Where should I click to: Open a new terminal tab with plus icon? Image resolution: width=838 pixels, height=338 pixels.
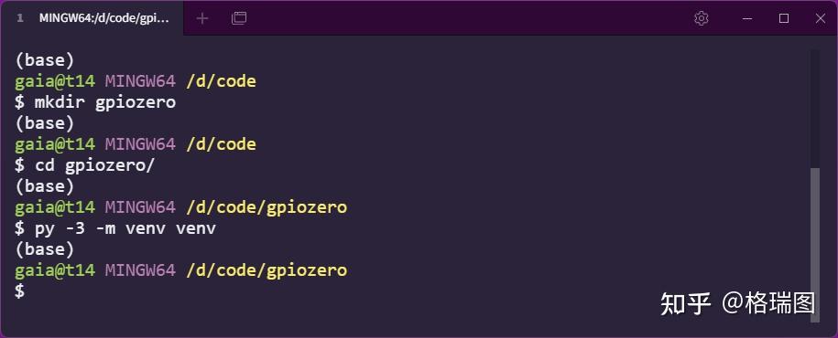pyautogui.click(x=202, y=18)
